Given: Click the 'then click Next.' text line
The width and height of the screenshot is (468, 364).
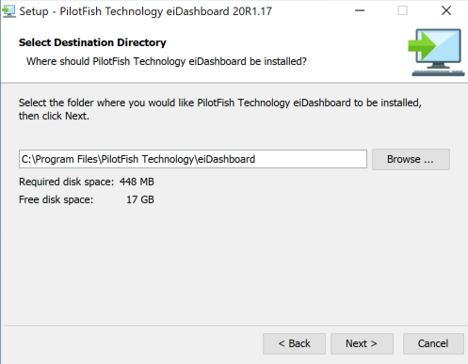Looking at the screenshot, I should tap(54, 116).
